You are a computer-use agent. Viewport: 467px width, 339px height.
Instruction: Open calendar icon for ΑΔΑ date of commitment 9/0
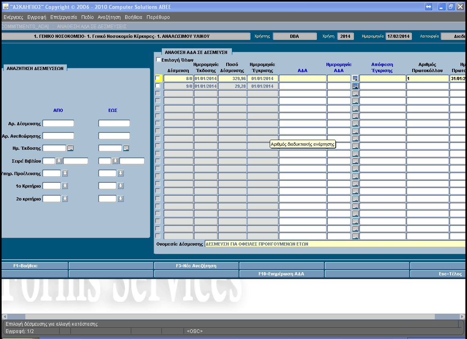point(355,86)
